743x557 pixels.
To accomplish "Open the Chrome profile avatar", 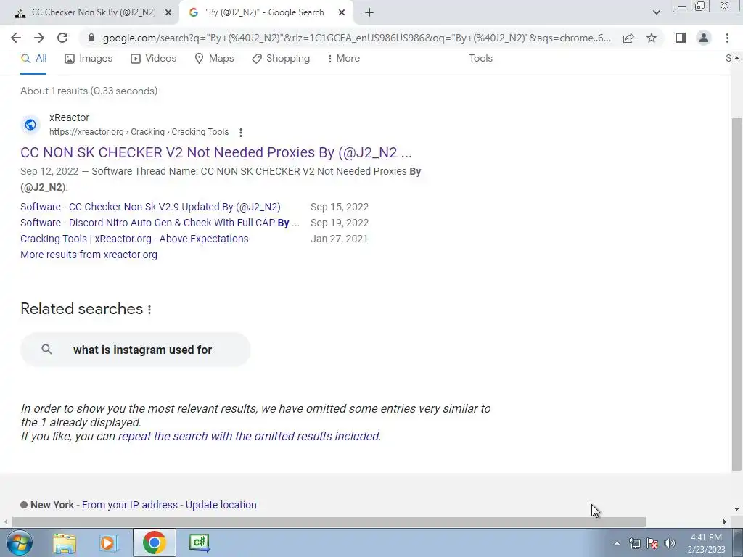I will click(x=704, y=38).
